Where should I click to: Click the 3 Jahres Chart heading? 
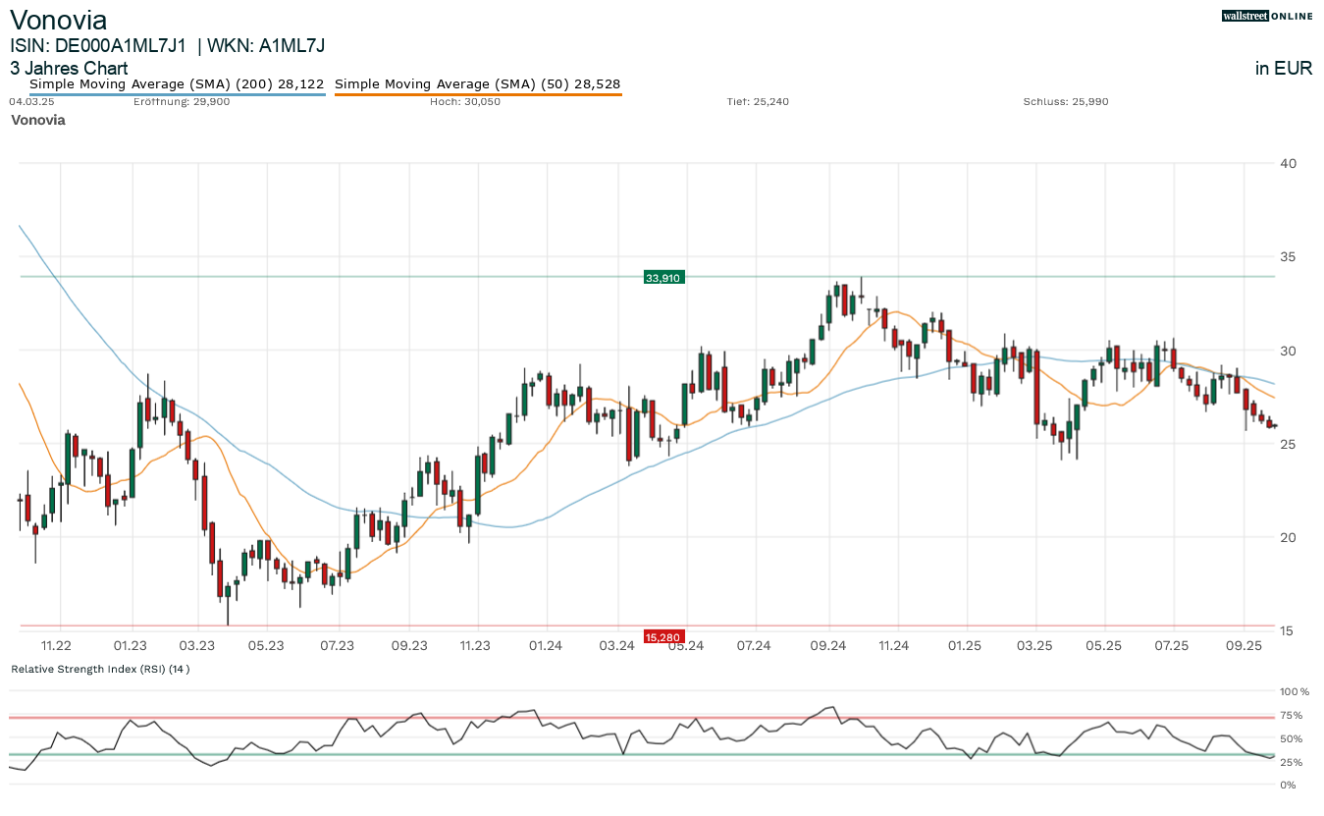[x=69, y=68]
